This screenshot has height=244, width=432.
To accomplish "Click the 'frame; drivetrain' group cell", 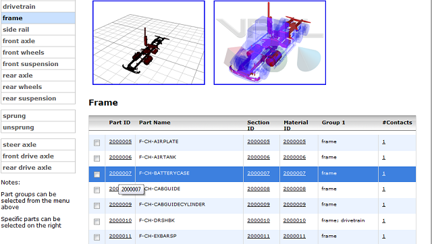I will pyautogui.click(x=343, y=220).
